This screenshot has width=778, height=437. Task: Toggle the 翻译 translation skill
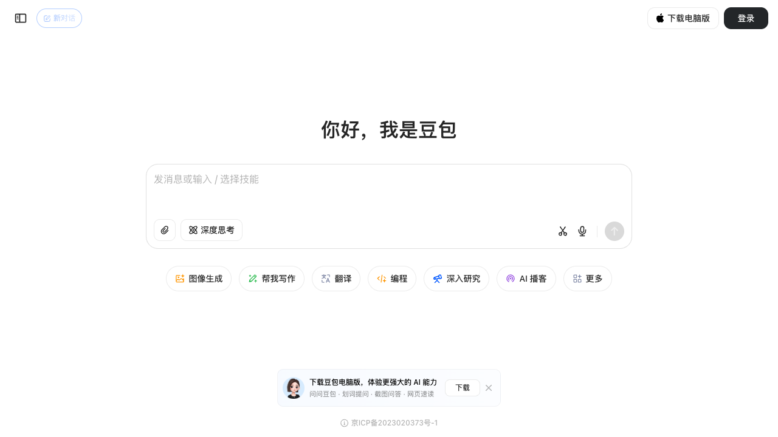pyautogui.click(x=336, y=279)
